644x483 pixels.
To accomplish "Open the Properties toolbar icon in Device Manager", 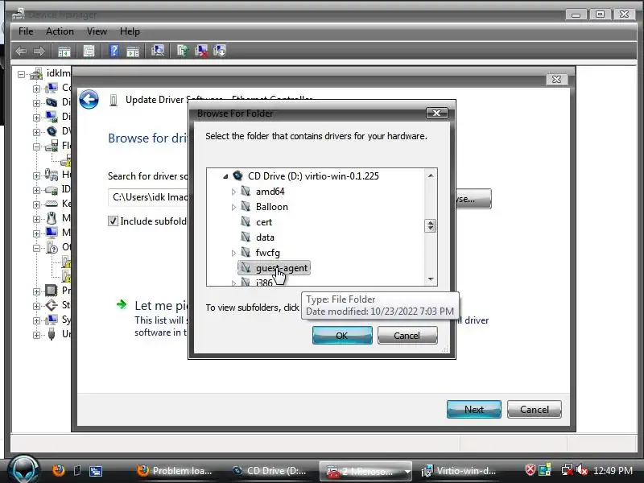I will pos(89,52).
